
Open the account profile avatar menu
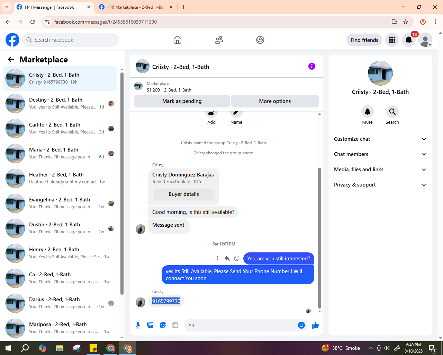[425, 40]
